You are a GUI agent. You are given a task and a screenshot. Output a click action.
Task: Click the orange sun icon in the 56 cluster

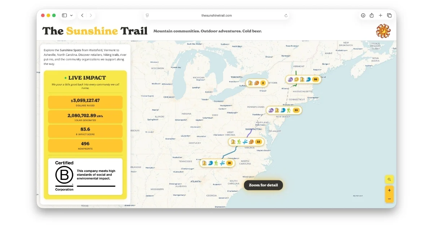point(296,79)
